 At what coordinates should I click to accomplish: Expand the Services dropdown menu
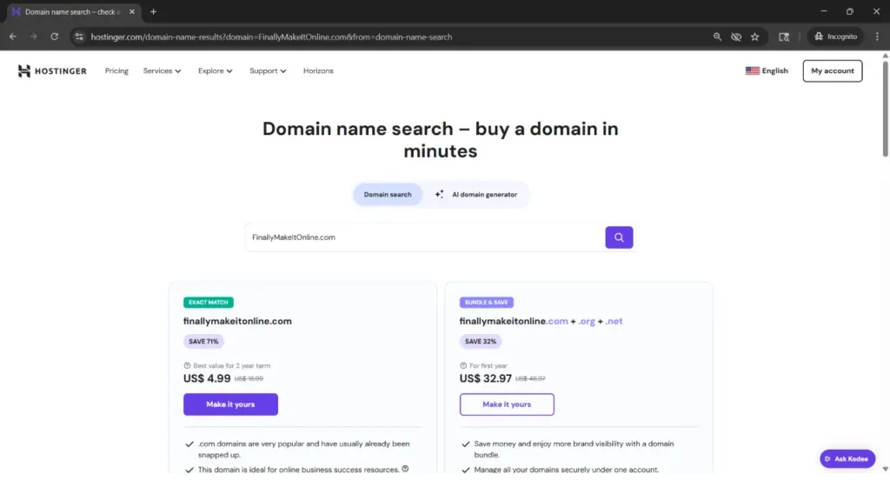tap(162, 71)
